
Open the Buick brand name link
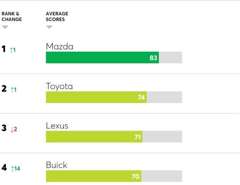click(x=56, y=165)
